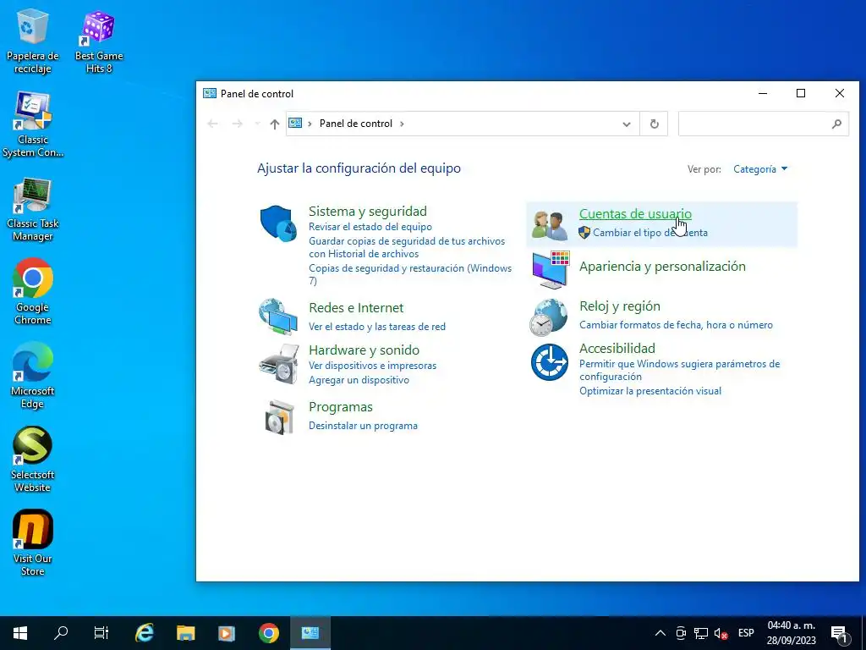This screenshot has width=866, height=650.
Task: Open the Sistema y seguridad shield icon
Action: pyautogui.click(x=278, y=223)
